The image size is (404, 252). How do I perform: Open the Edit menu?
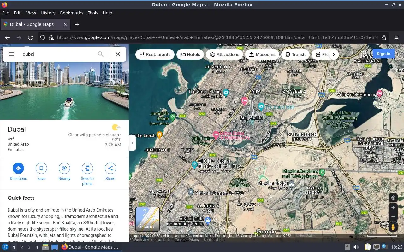tap(18, 13)
